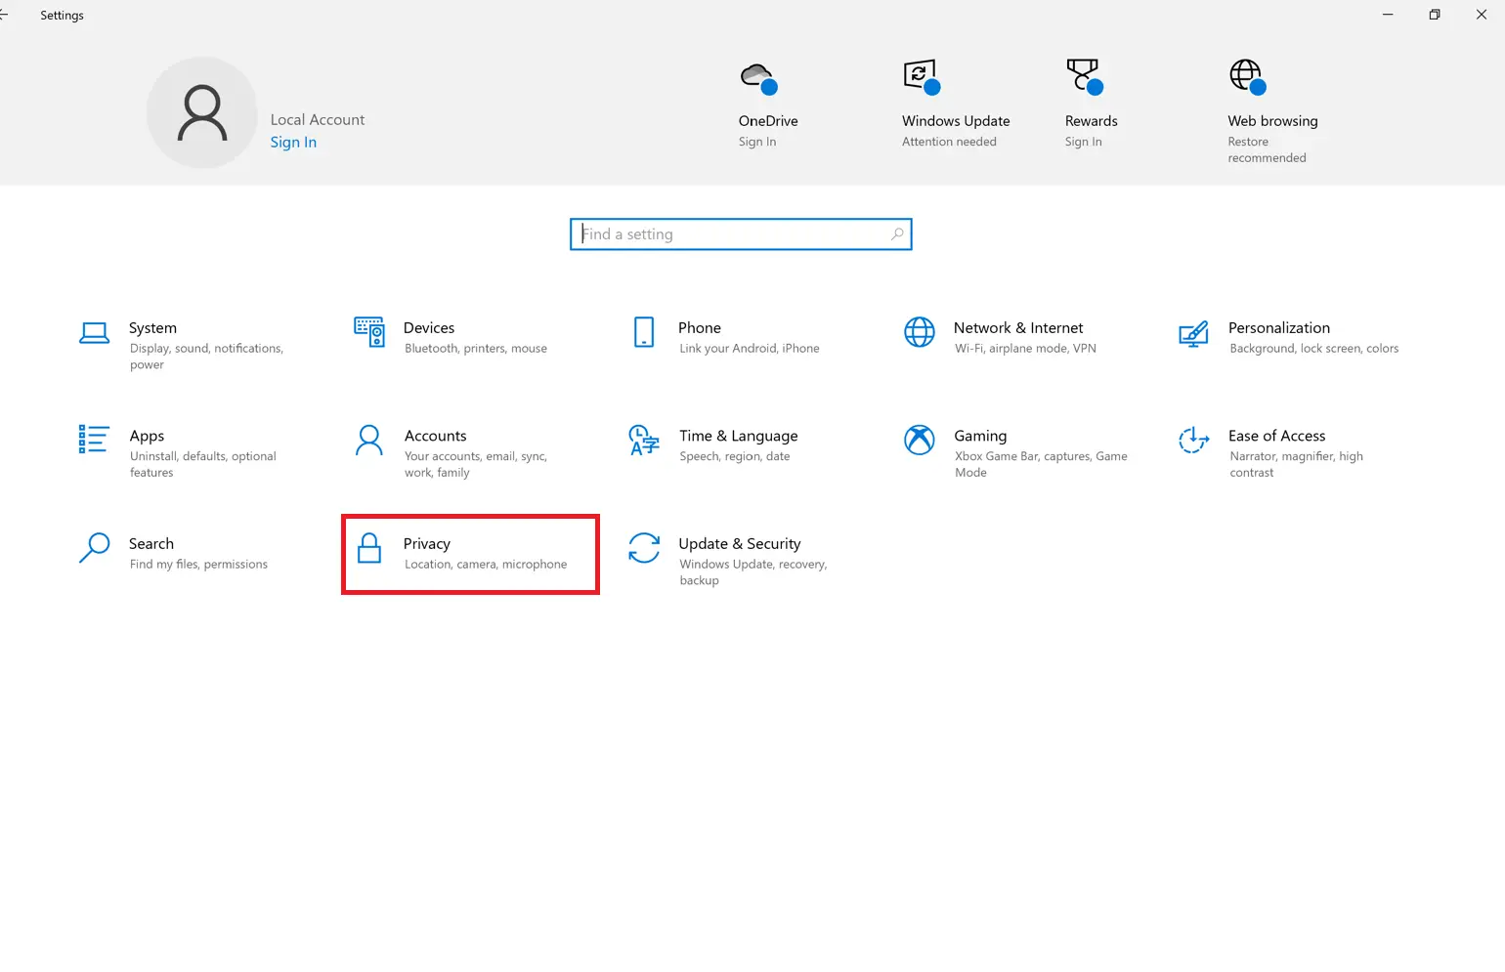Select the Personalization title
The image size is (1505, 972).
[x=1279, y=328]
